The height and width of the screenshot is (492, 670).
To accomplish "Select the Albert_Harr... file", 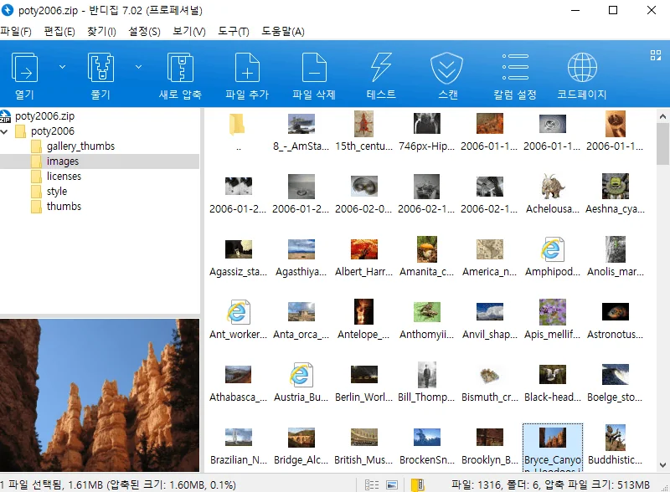I will [364, 256].
